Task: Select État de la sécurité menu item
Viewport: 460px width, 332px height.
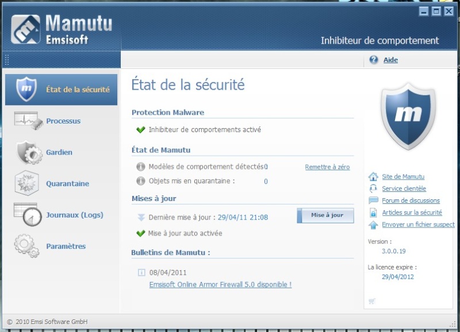Action: click(x=61, y=90)
